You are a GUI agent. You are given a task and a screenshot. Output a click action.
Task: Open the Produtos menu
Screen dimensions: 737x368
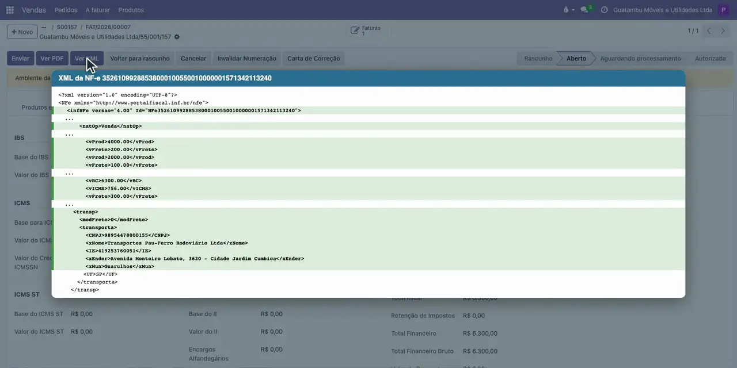point(131,10)
